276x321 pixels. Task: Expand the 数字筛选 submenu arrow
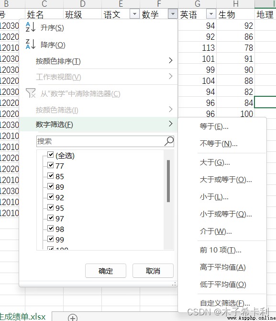pos(170,124)
